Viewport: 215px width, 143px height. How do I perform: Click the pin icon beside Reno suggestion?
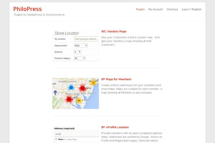pyautogui.click(x=56, y=139)
